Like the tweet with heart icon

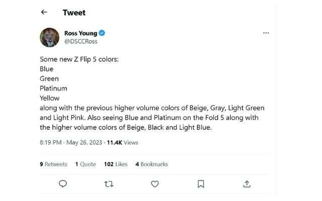(x=154, y=183)
